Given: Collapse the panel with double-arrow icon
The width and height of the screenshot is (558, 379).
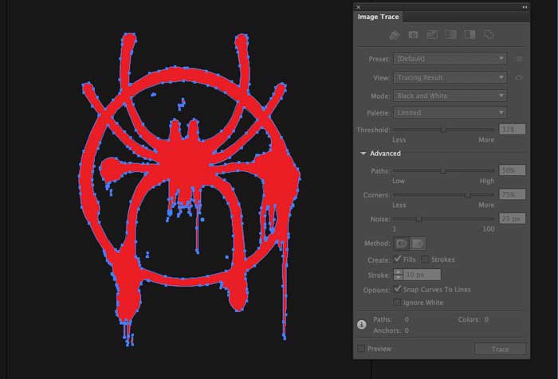Looking at the screenshot, I should (525, 7).
